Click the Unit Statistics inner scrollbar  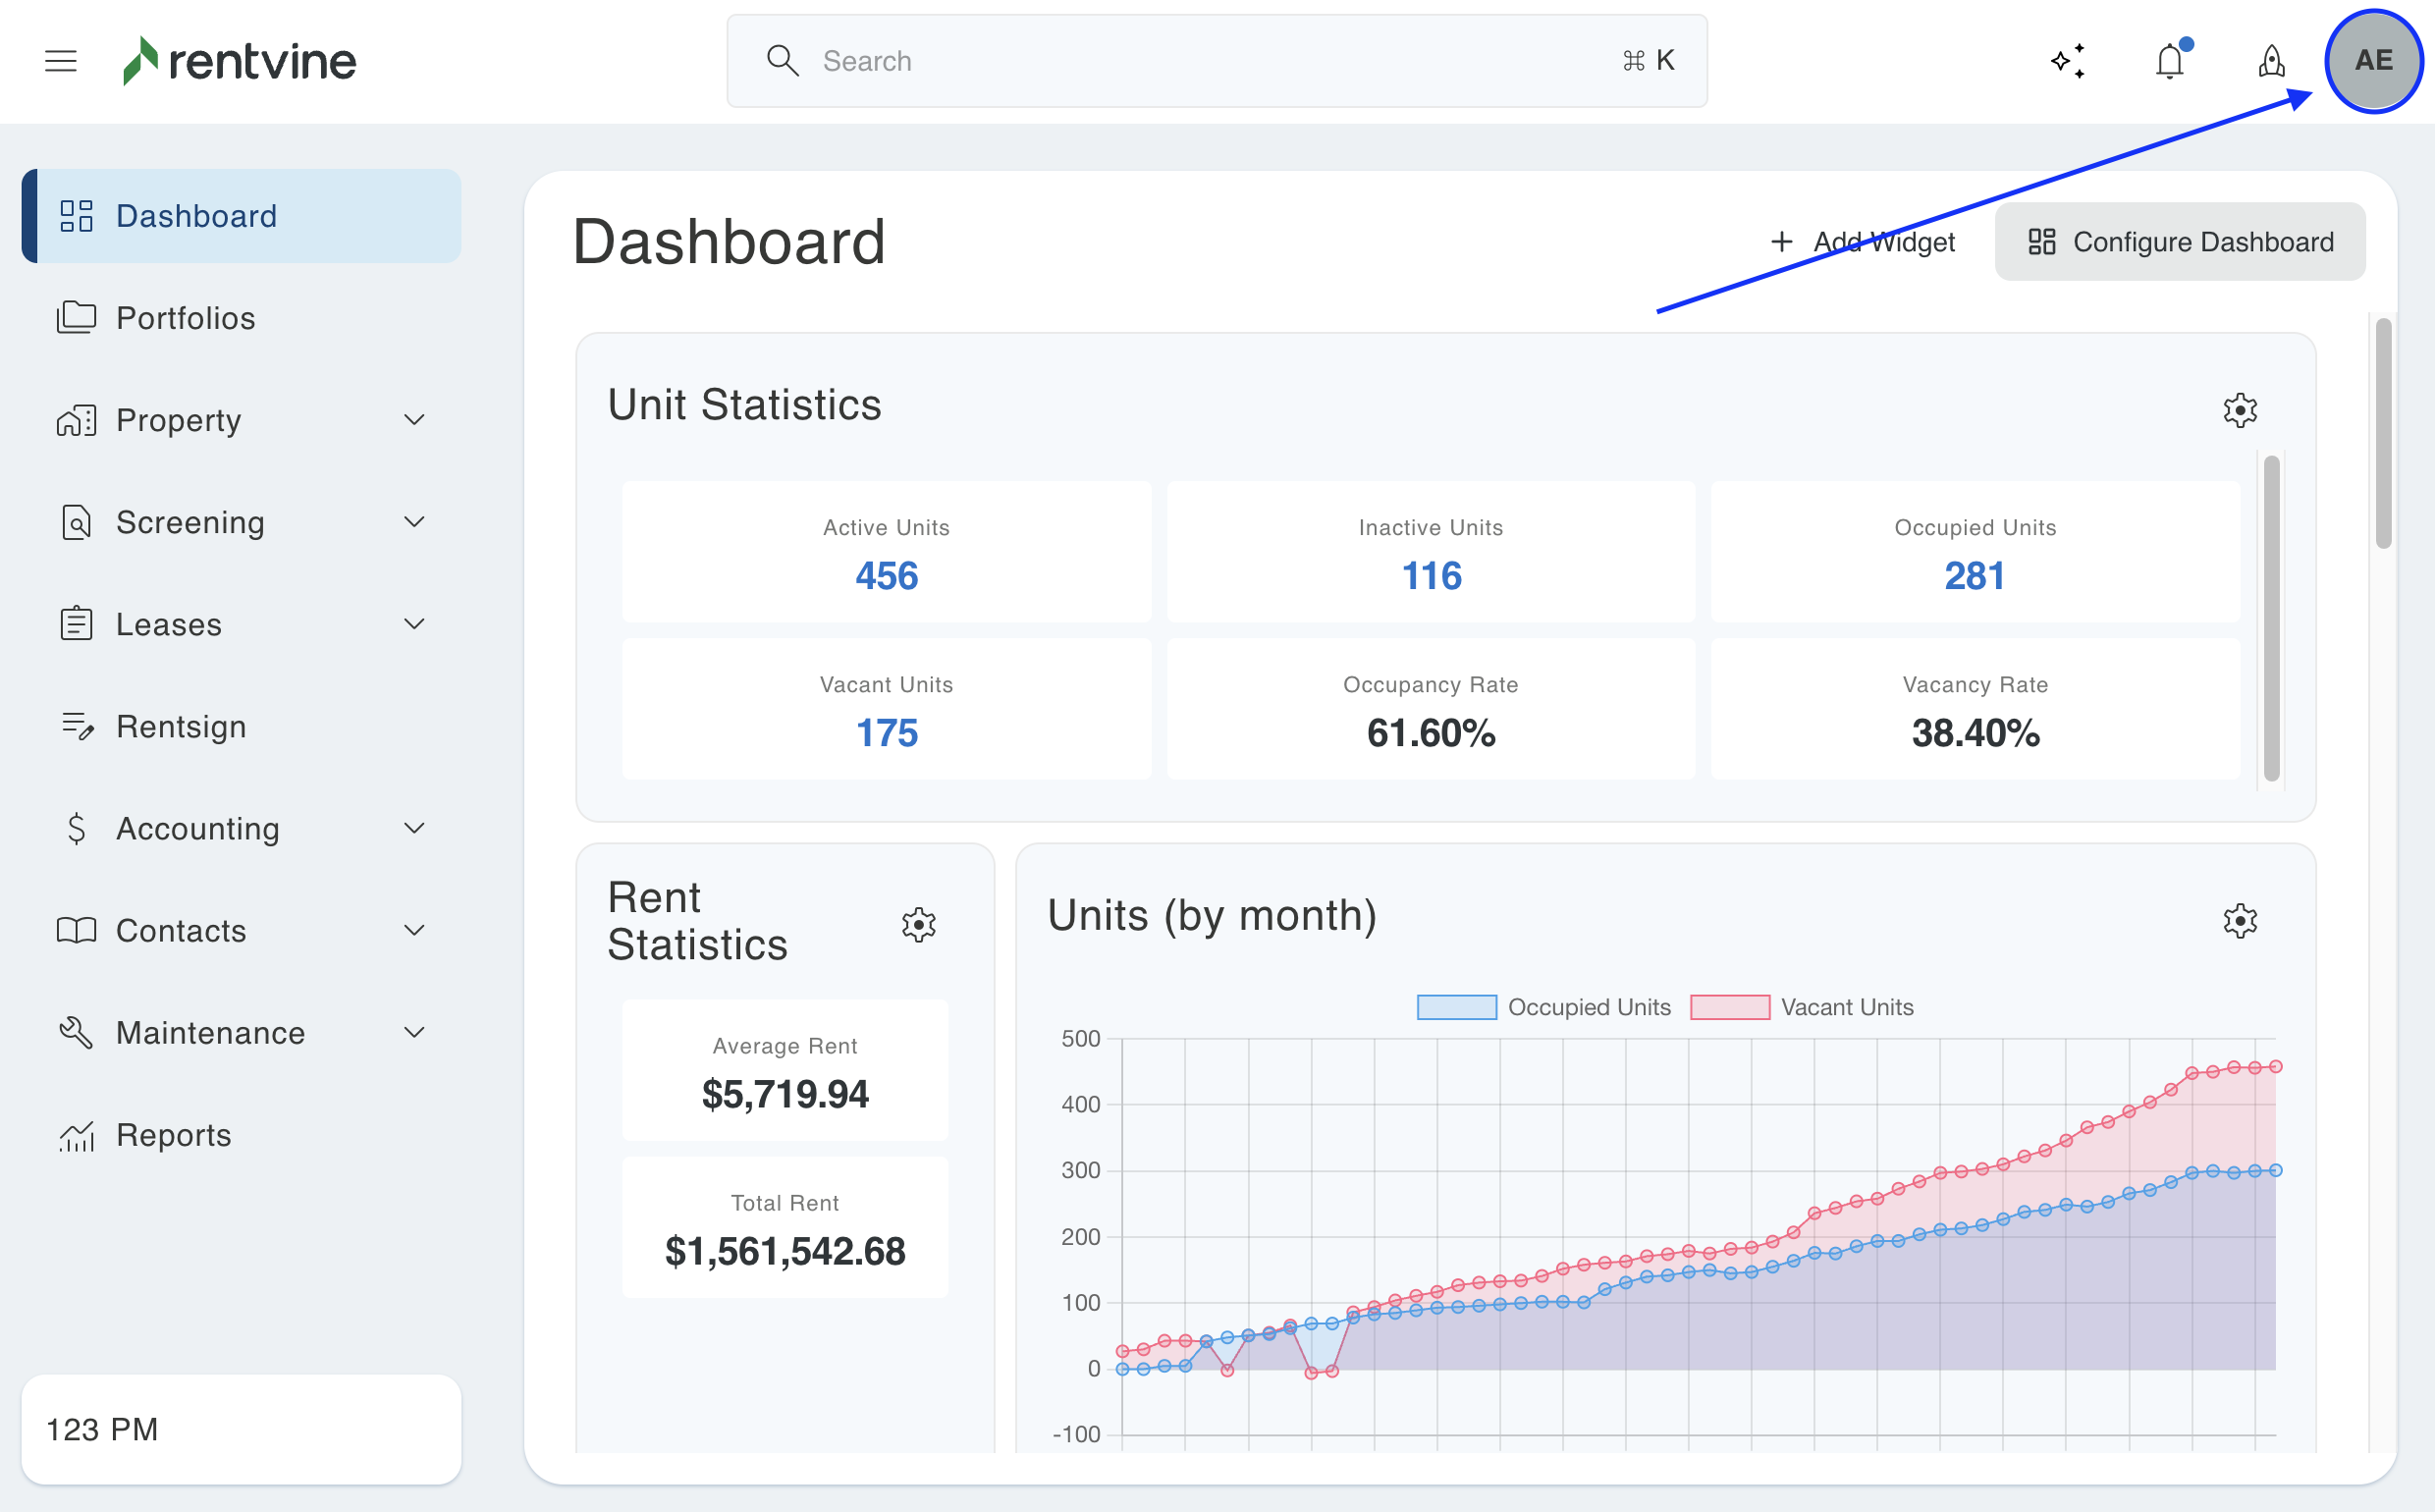(x=2270, y=618)
